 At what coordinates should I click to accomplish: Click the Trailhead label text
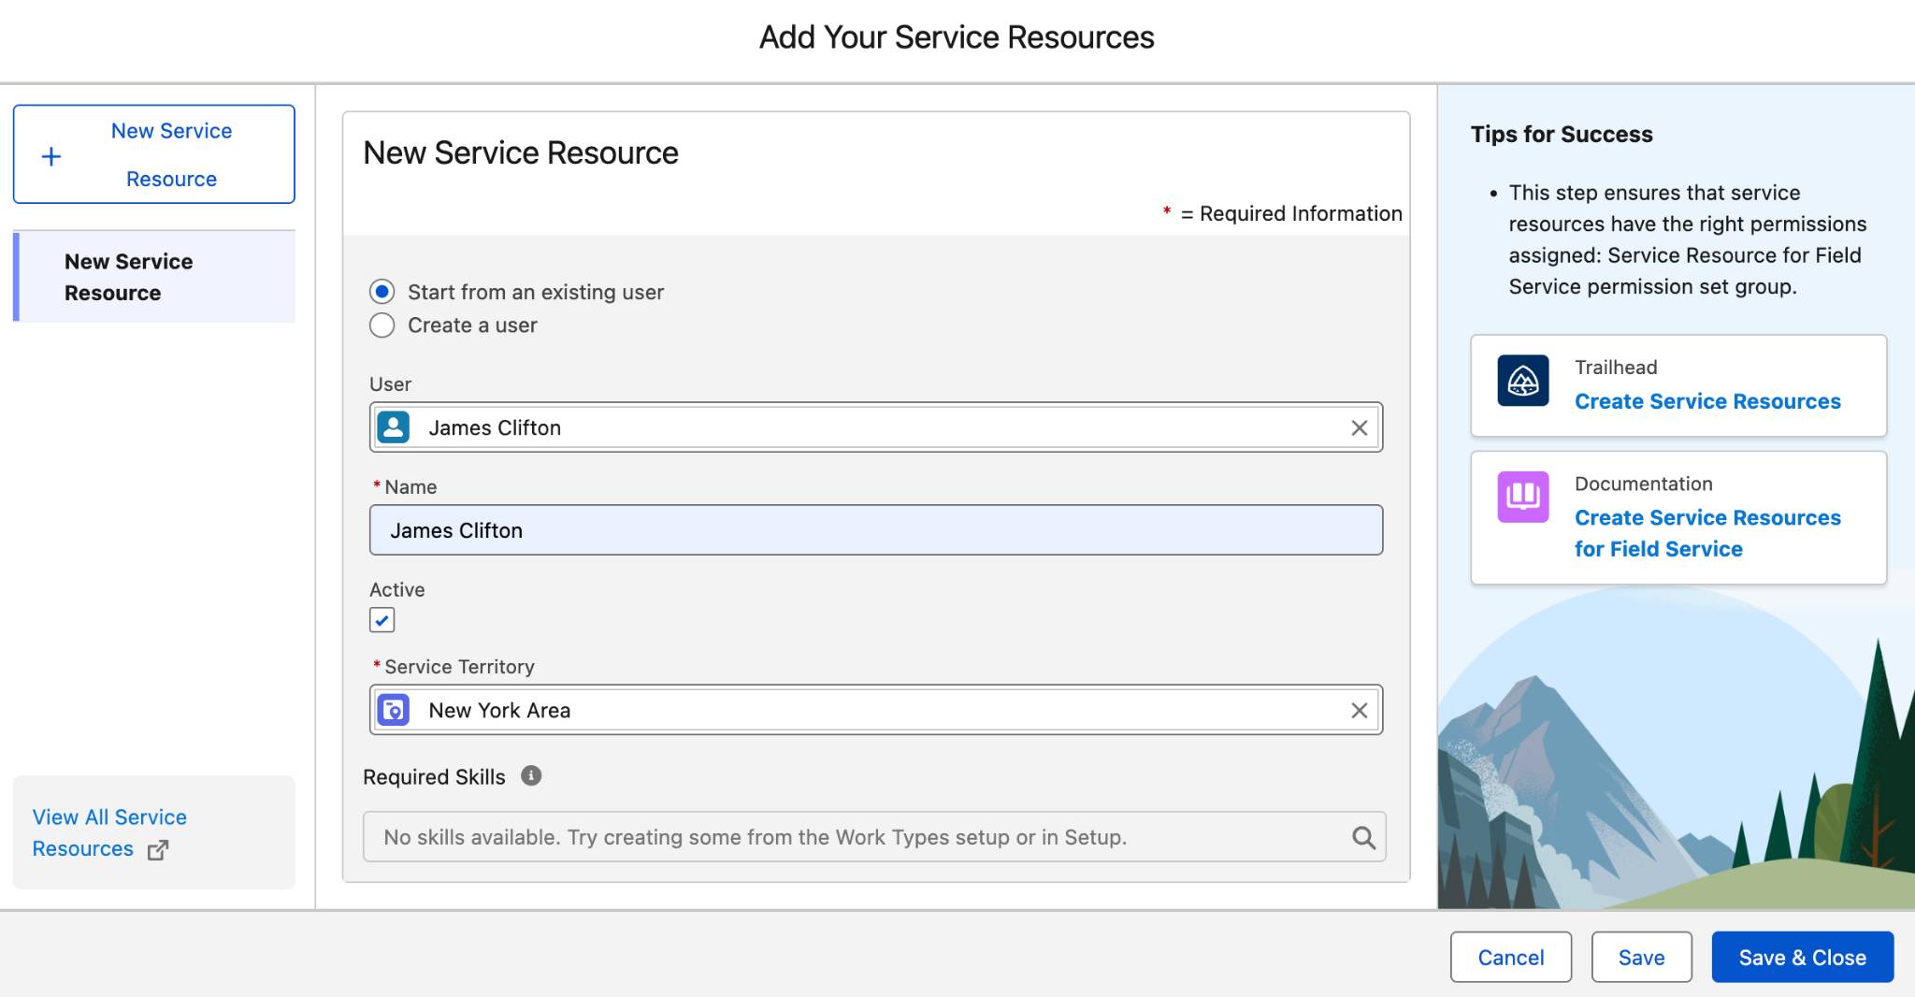pos(1616,368)
